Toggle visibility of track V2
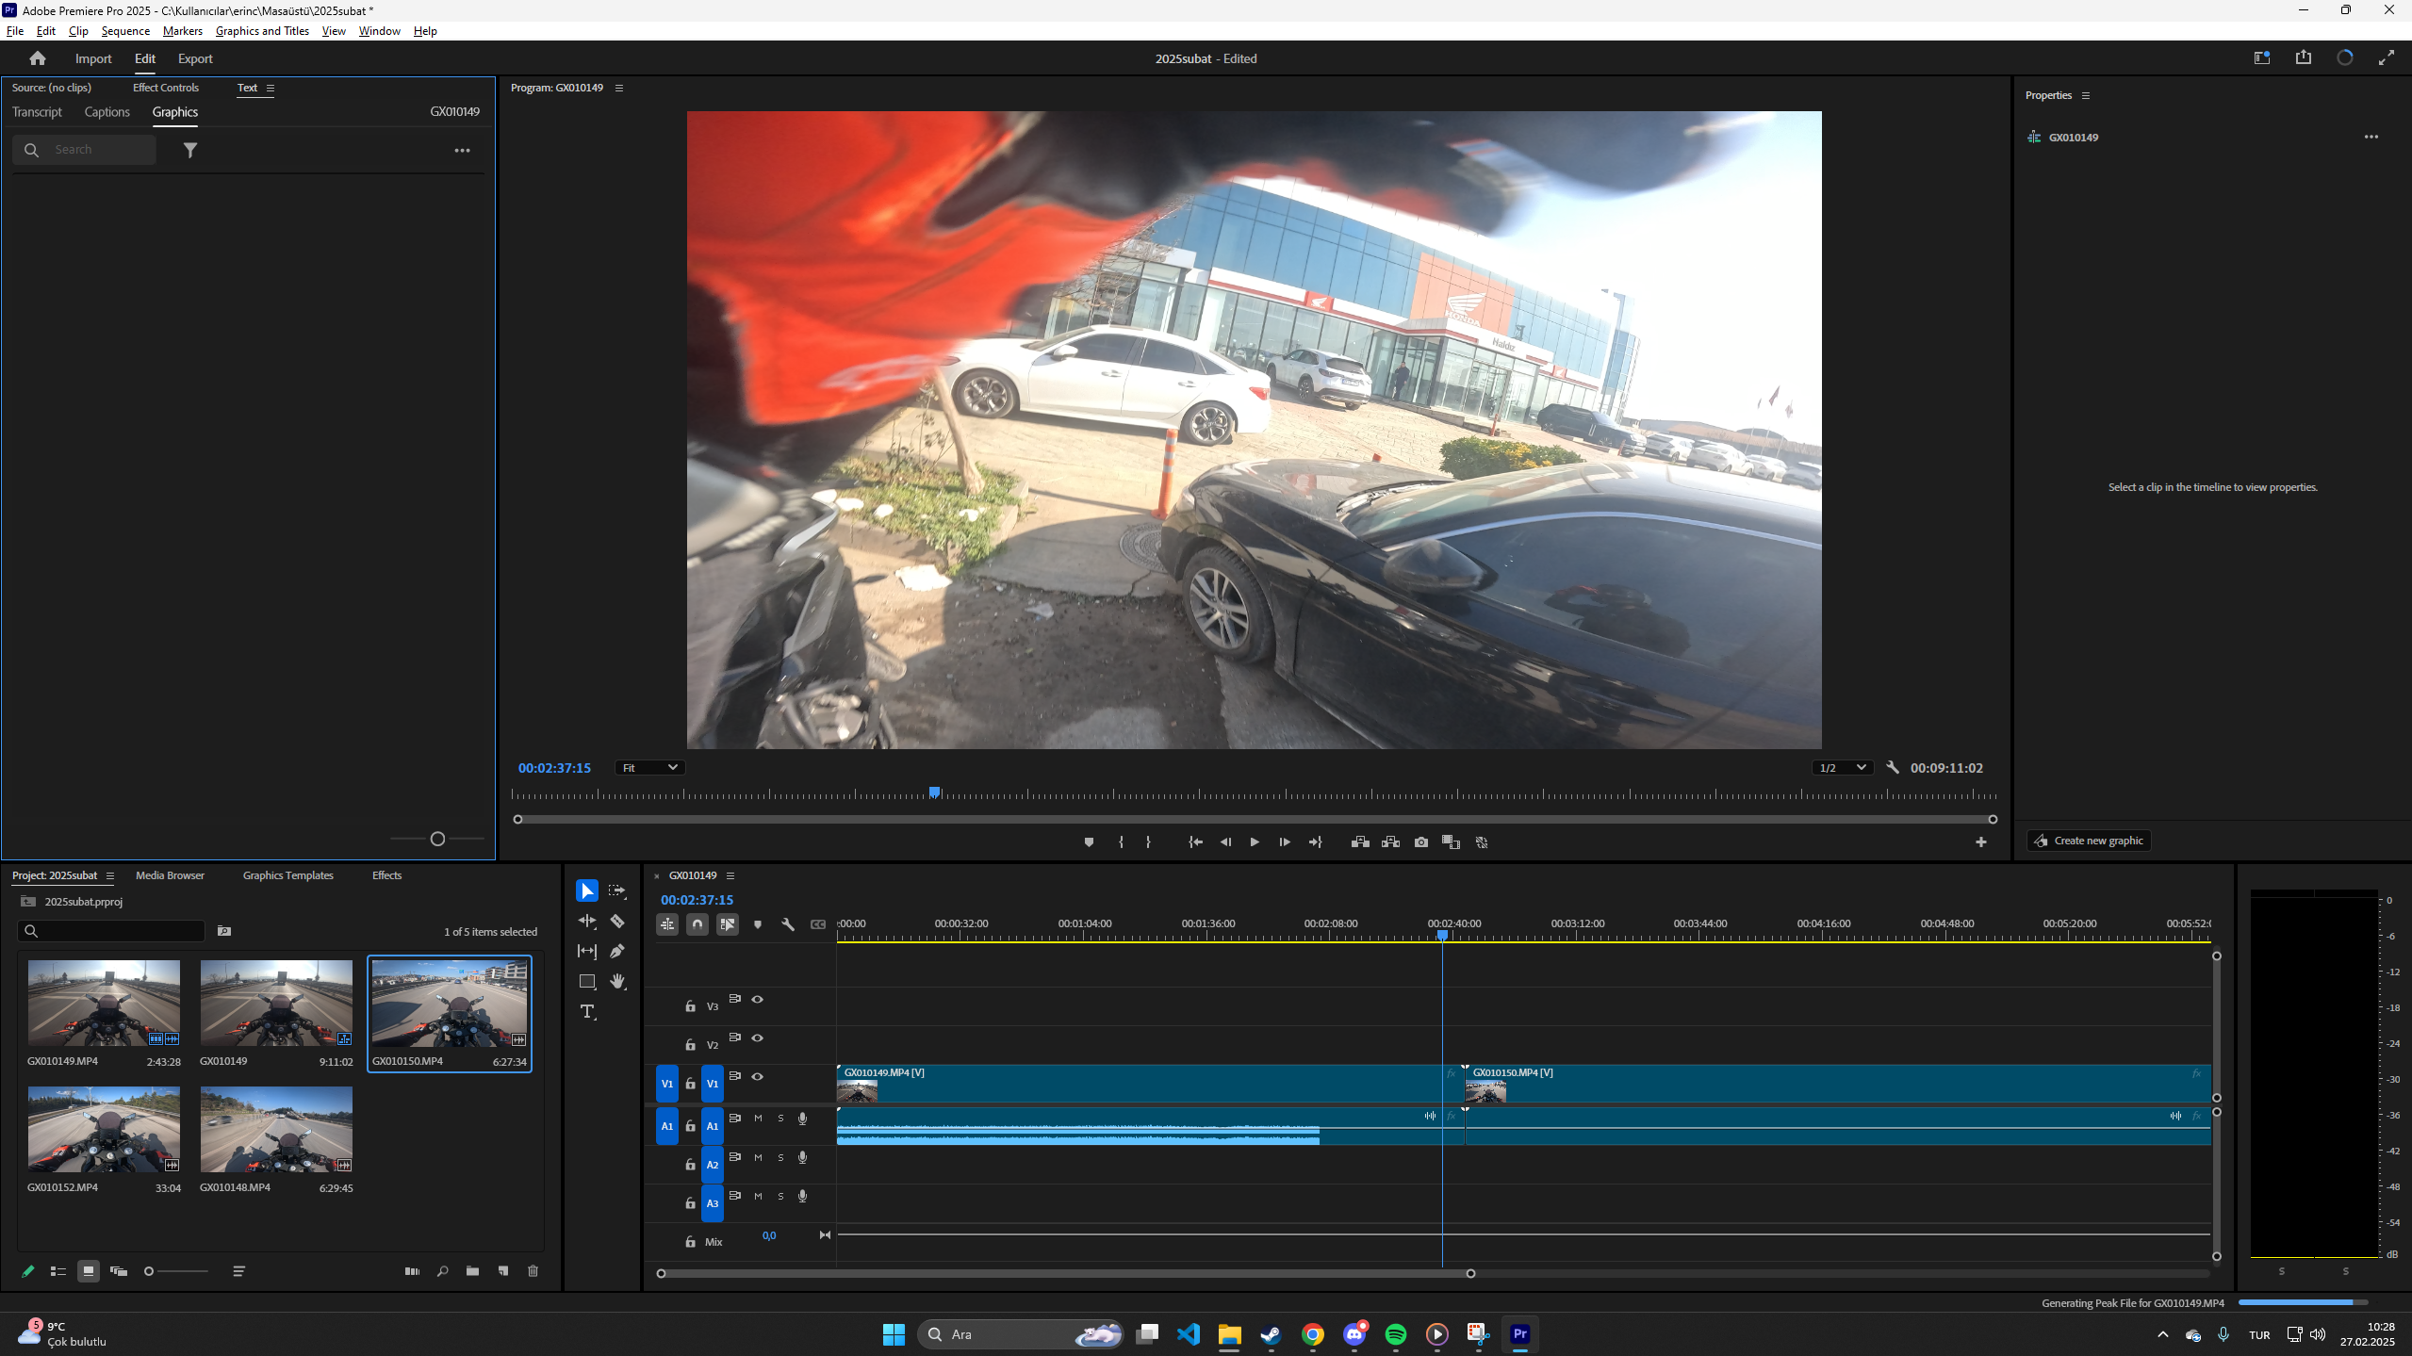 coord(757,1037)
